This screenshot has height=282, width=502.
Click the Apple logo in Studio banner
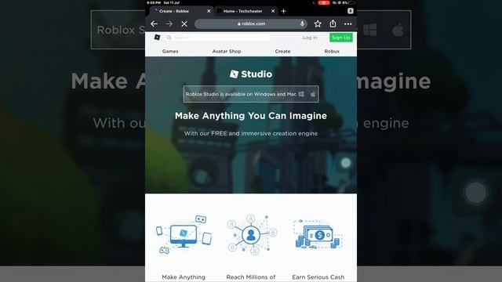(313, 94)
